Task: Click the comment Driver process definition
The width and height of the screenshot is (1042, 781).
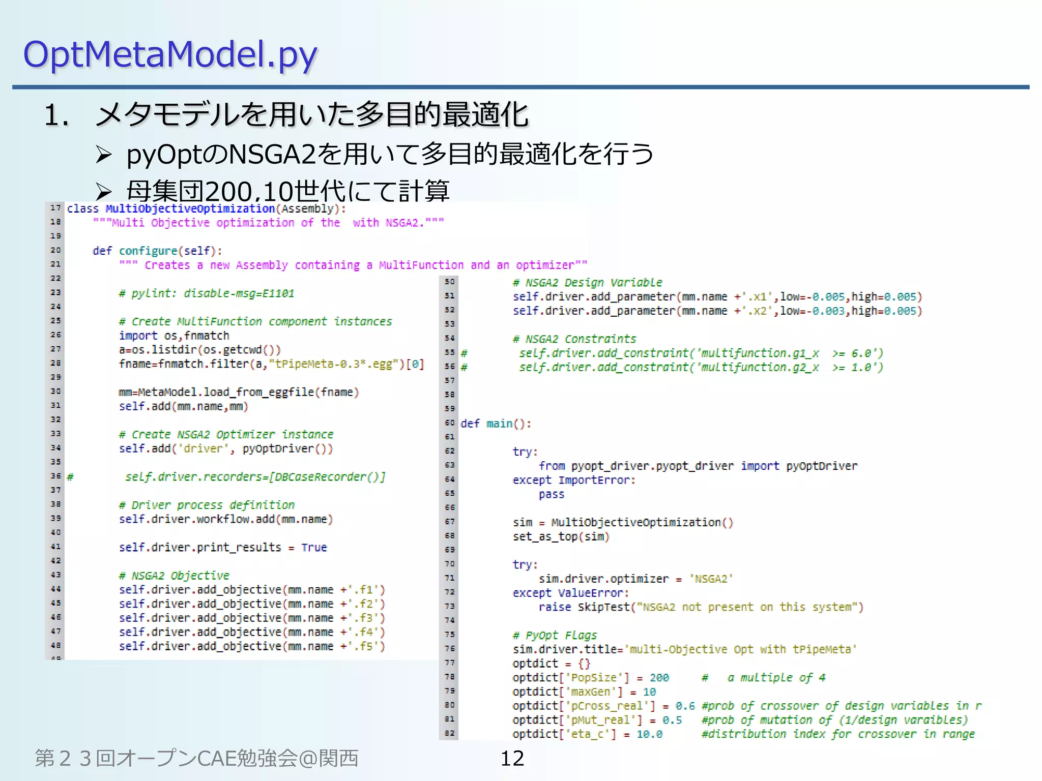Action: [207, 505]
